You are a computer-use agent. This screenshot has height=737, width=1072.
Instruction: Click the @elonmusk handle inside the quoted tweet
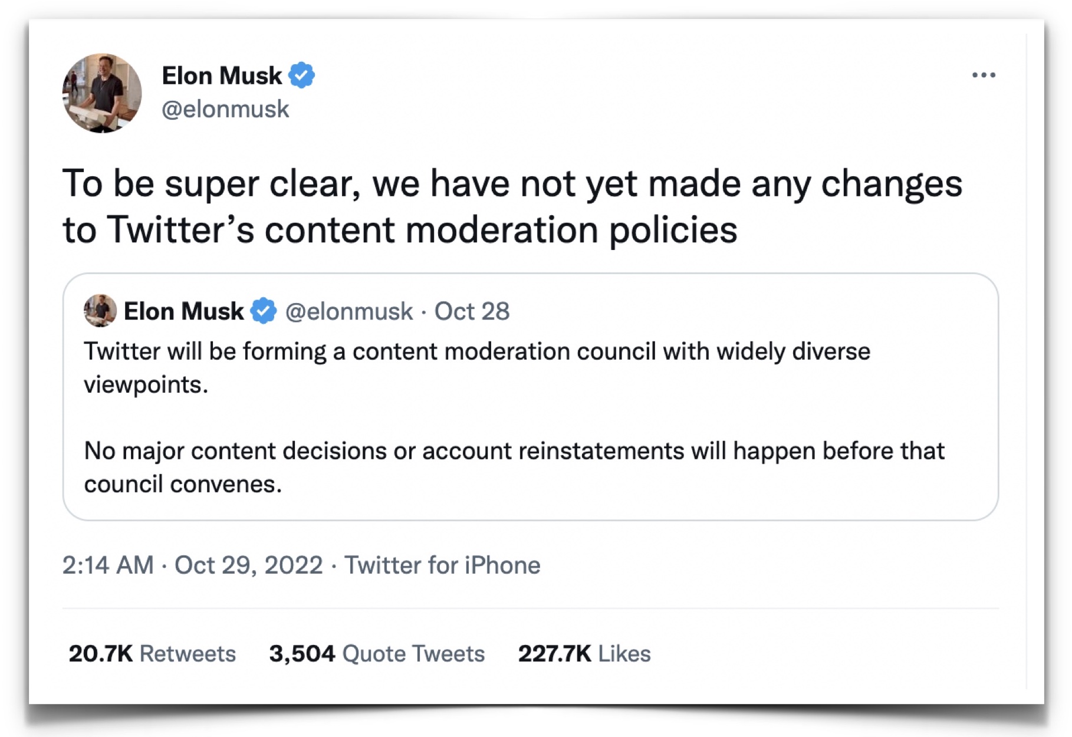click(349, 311)
